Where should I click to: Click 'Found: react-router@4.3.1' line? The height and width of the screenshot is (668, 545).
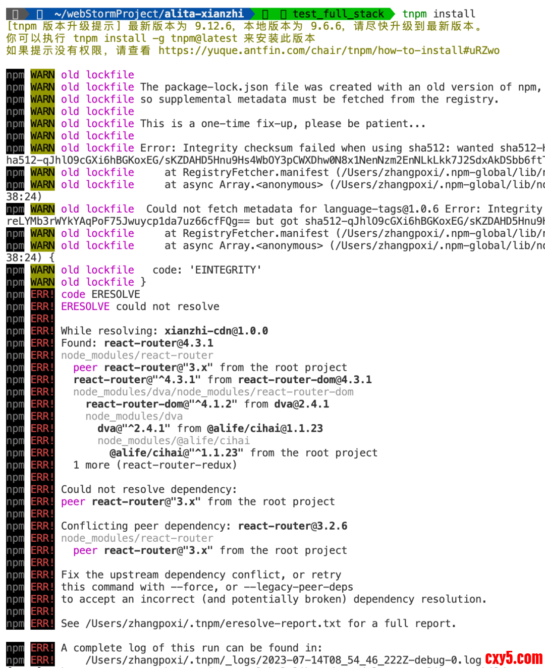137,343
